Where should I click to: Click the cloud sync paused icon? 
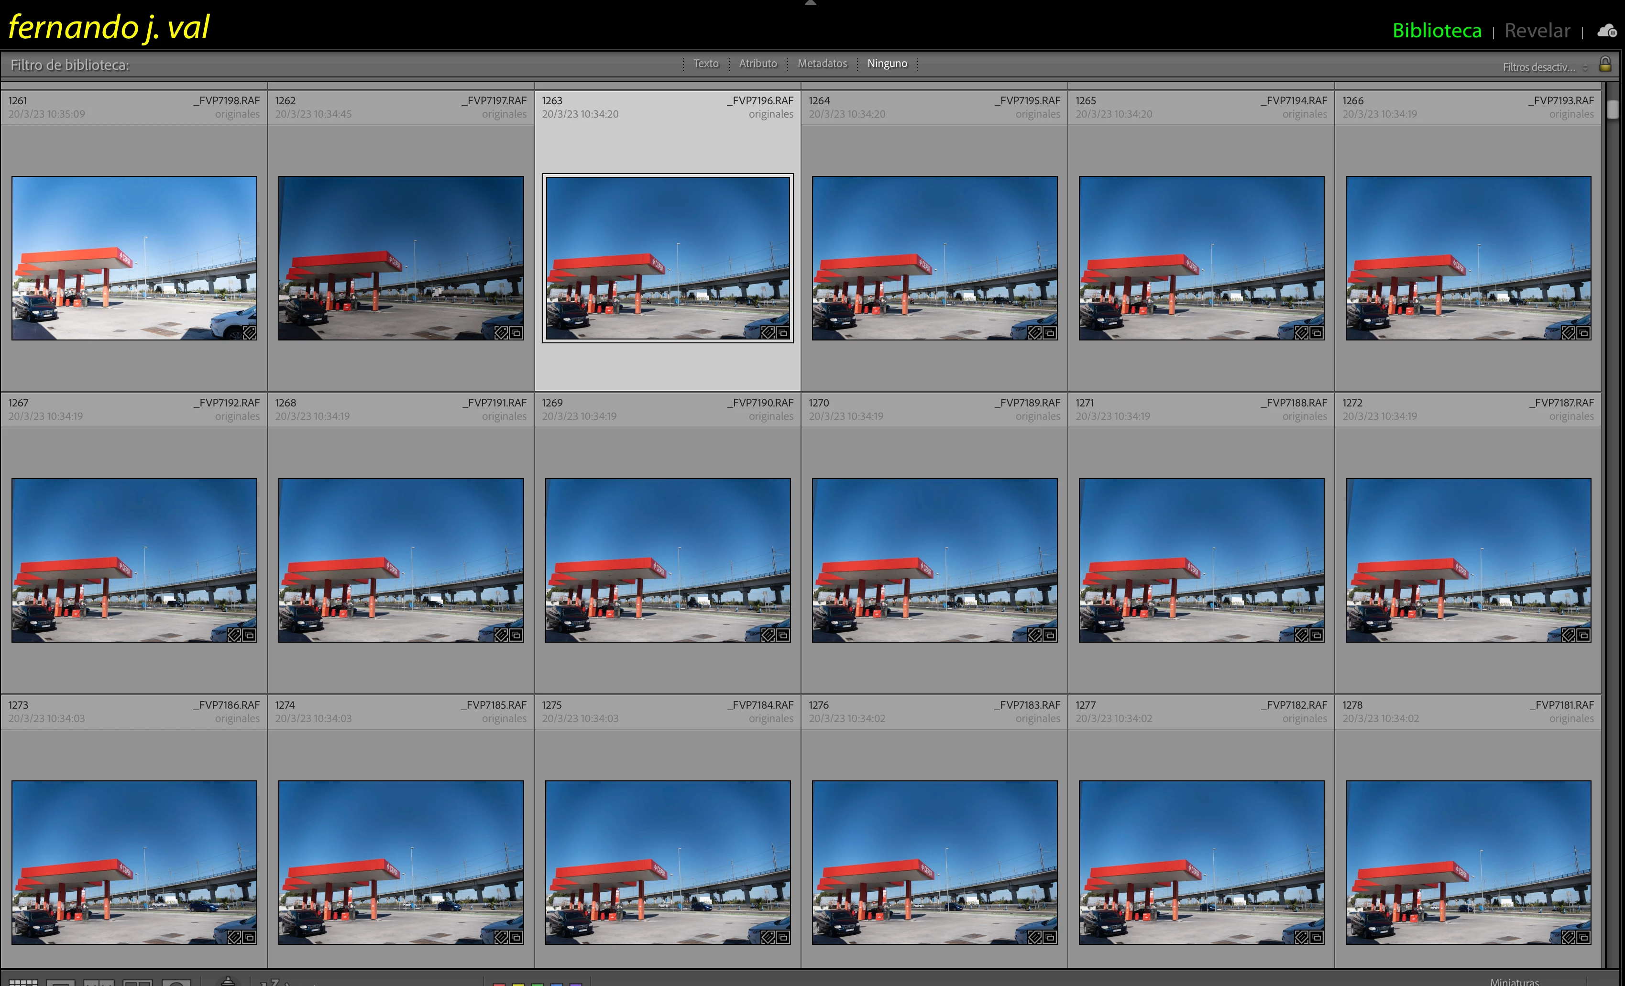point(1606,30)
